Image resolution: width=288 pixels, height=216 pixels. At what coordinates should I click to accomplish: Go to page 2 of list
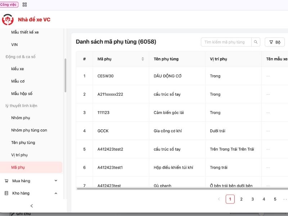(x=241, y=199)
